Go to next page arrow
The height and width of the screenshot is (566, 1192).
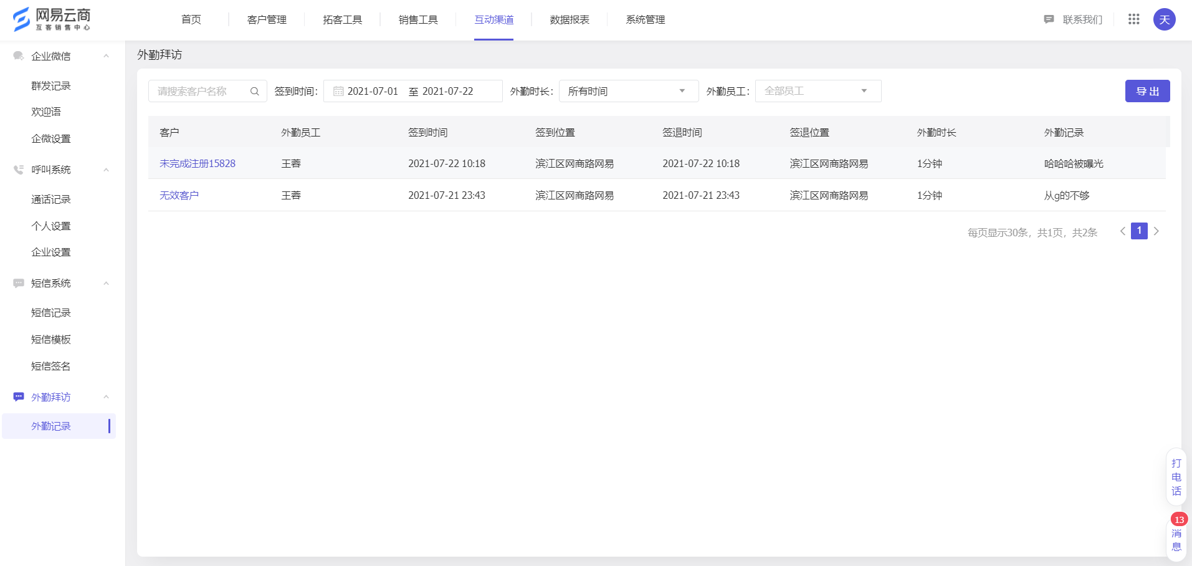[x=1156, y=231]
